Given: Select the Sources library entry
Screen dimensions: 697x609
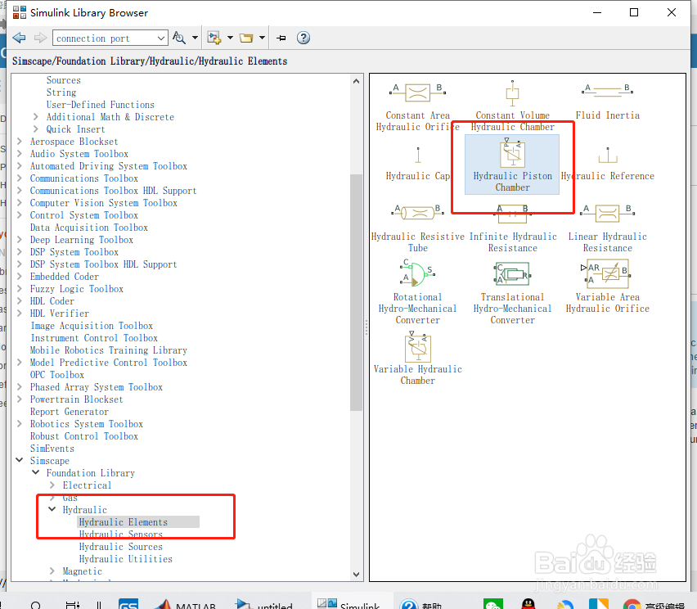Looking at the screenshot, I should [64, 80].
